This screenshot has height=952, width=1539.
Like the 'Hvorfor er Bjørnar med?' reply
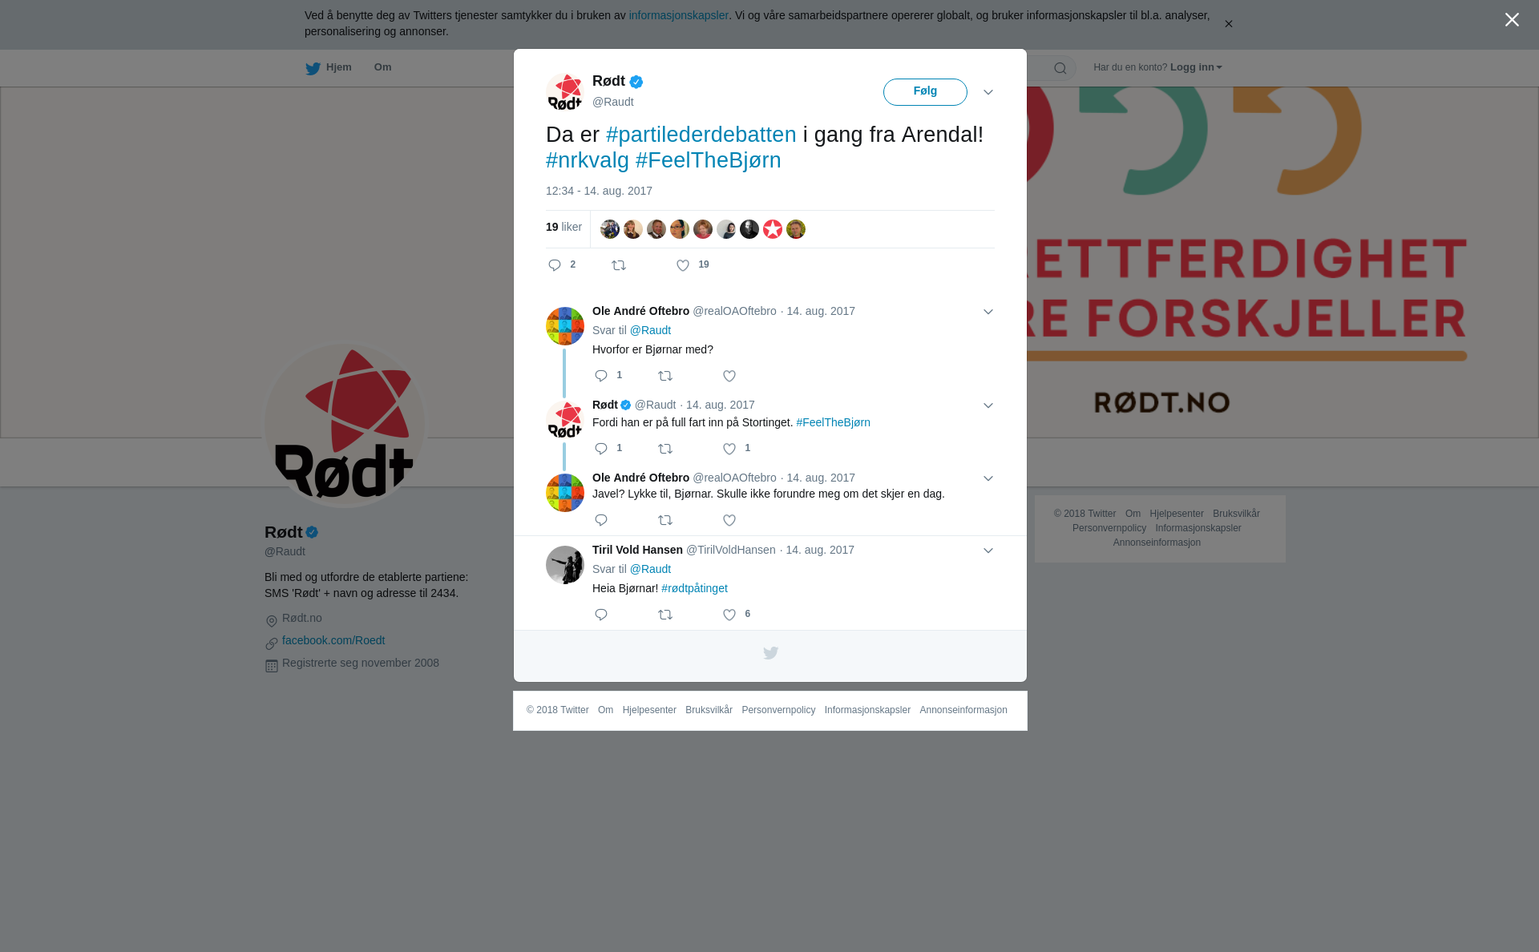[729, 376]
